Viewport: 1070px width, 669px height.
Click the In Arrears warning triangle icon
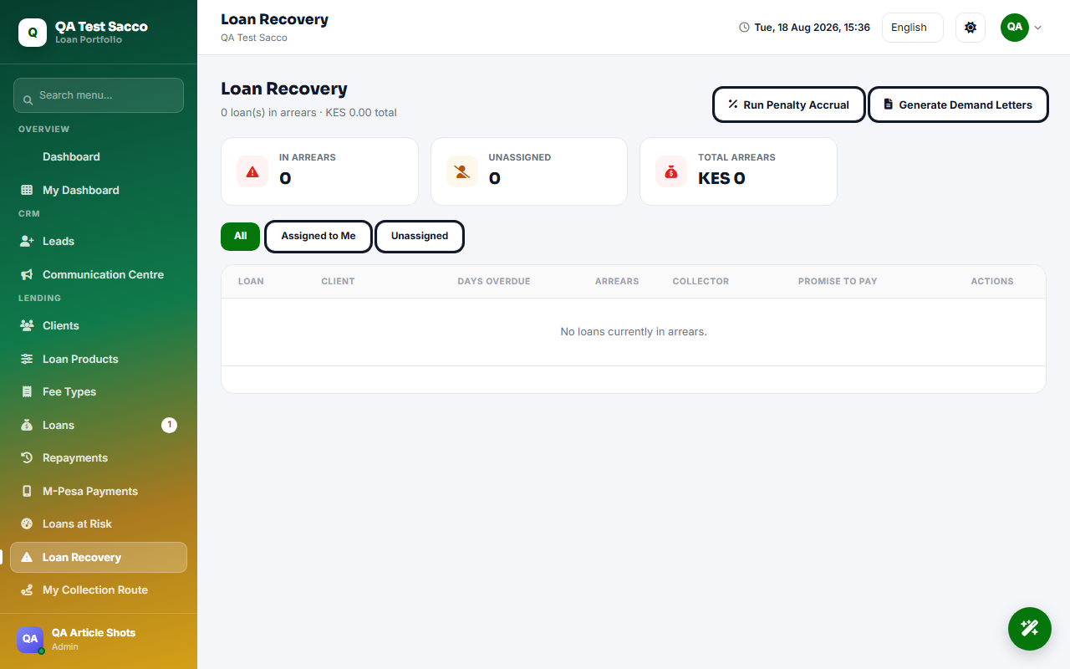[252, 171]
